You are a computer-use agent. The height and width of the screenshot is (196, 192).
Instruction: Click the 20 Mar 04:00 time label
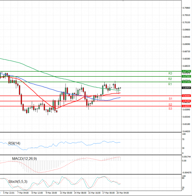pyautogui.click(x=123, y=193)
